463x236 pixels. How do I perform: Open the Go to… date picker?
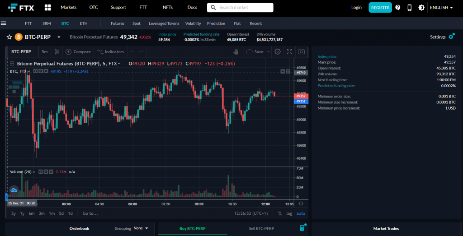(x=90, y=213)
